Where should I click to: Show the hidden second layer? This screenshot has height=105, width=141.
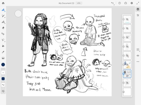[123, 28]
